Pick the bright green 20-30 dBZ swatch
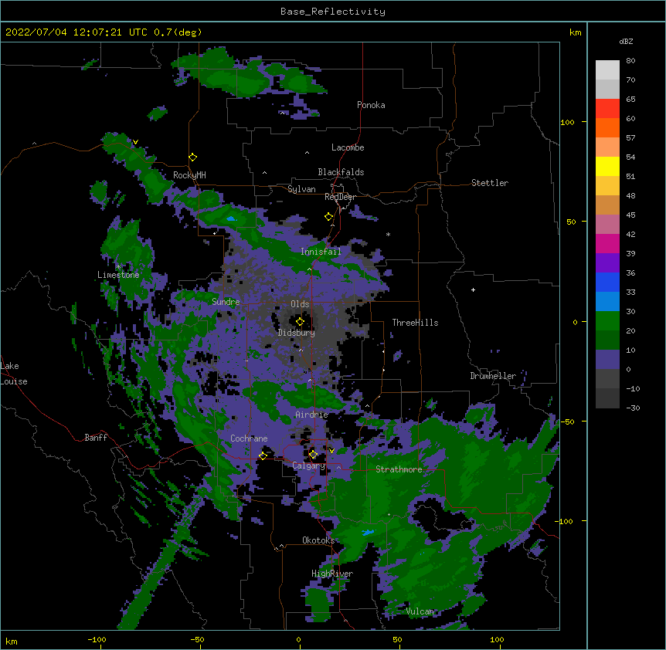Image resolution: width=666 pixels, height=650 pixels. pyautogui.click(x=607, y=321)
